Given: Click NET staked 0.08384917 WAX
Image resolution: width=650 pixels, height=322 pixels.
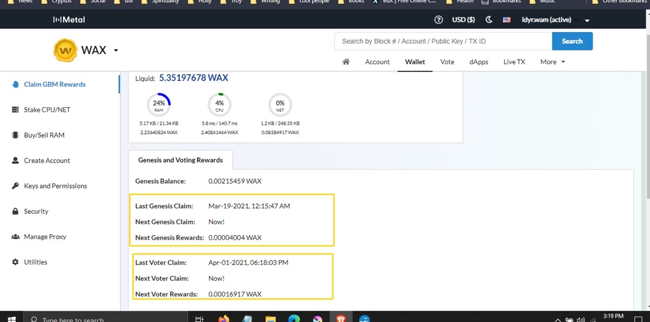Looking at the screenshot, I should click(280, 132).
